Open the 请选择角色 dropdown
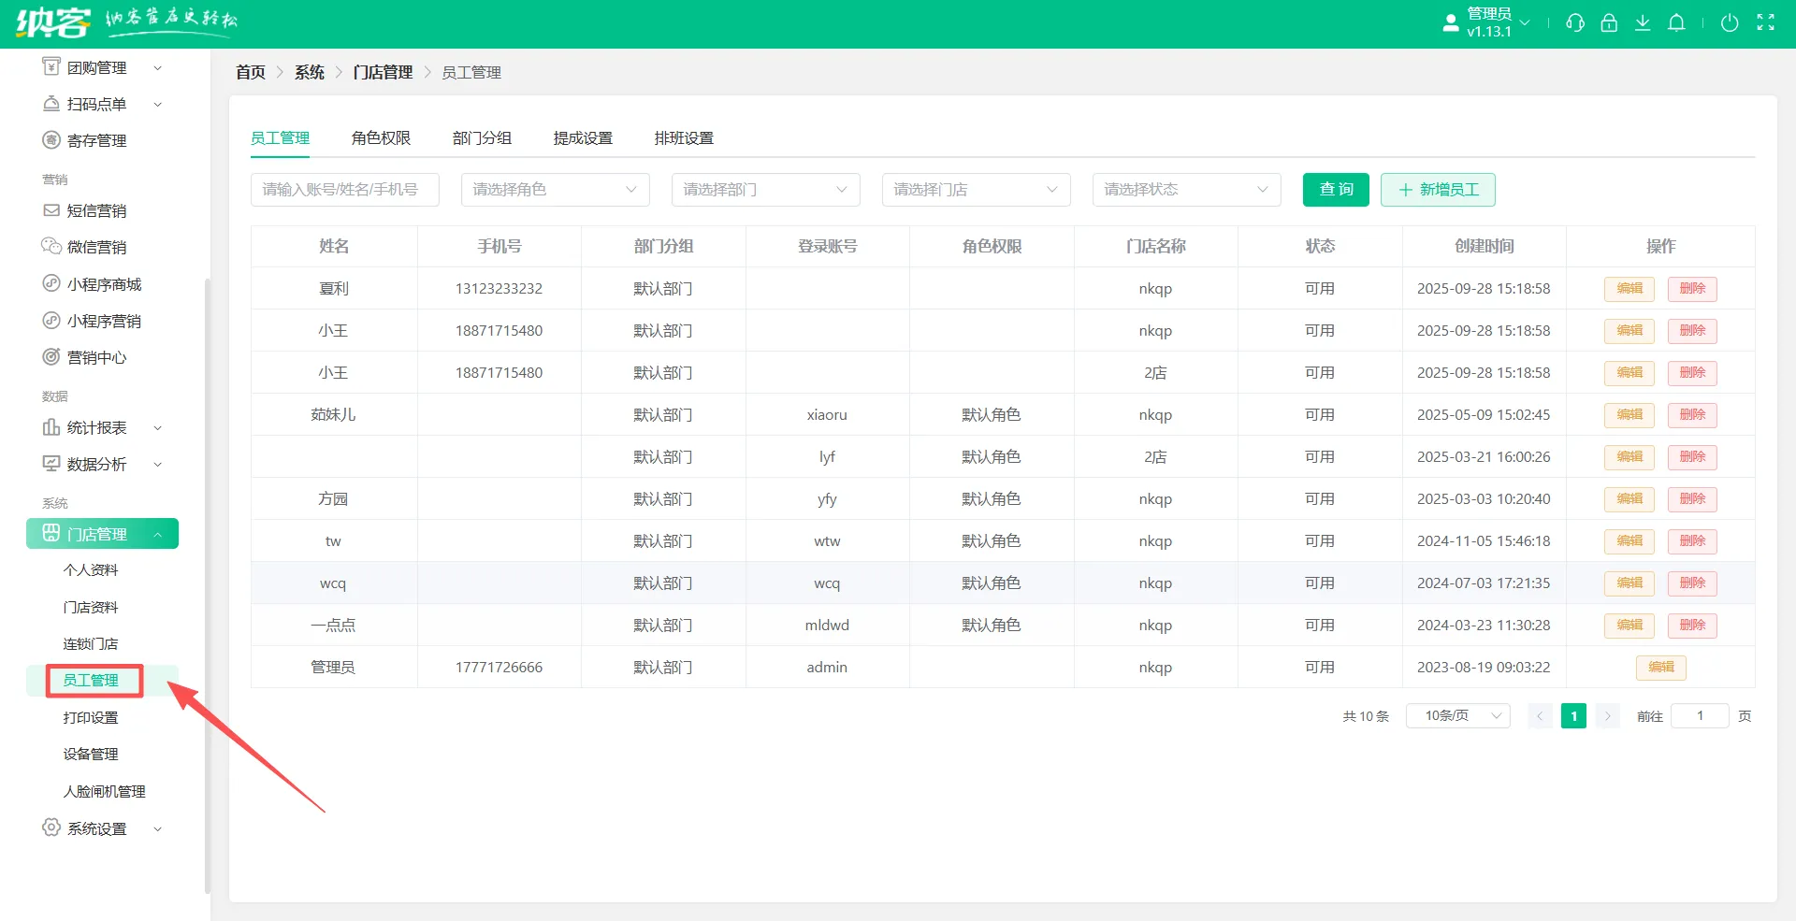This screenshot has height=921, width=1796. pos(555,190)
